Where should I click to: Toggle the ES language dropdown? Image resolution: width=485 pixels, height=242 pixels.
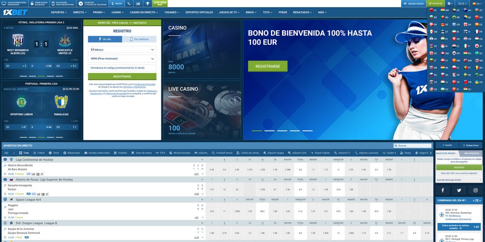[x=477, y=4]
